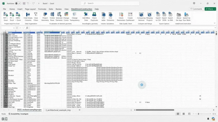Switch to Page Break Preview

[x=189, y=114]
